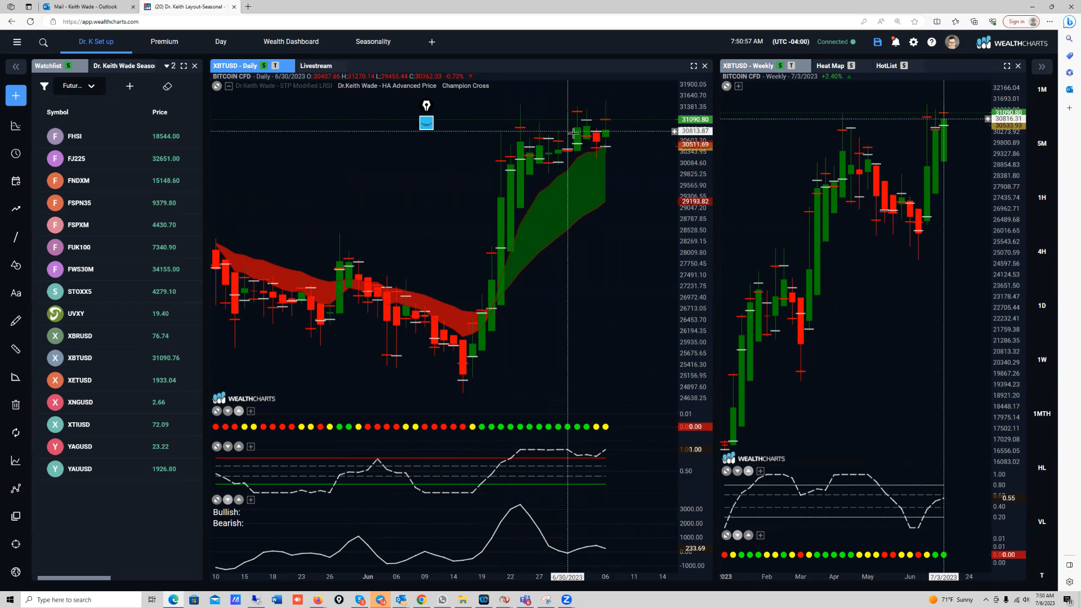The image size is (1081, 608).
Task: Toggle the S badge on Watchlist tab
Action: pos(69,66)
